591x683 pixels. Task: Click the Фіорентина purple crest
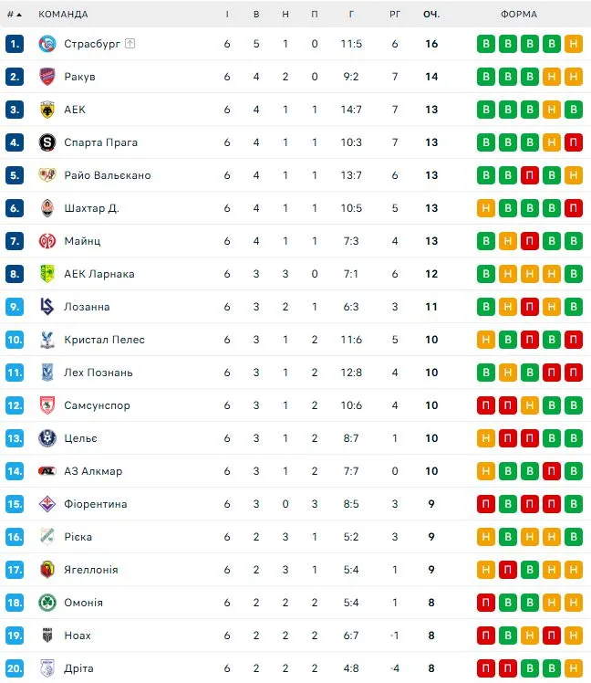click(47, 504)
